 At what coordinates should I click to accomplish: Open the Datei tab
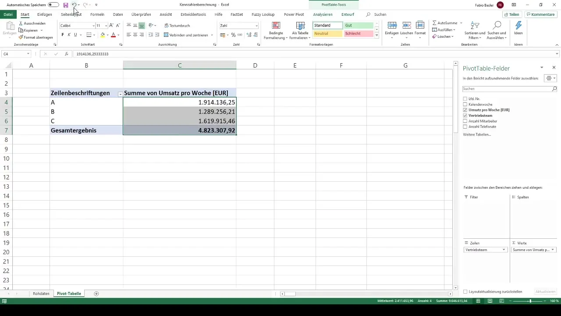point(8,14)
